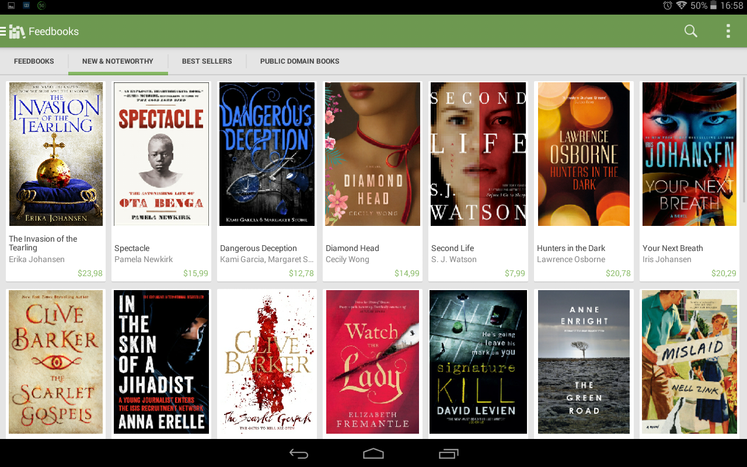Tap the battery status icon
The width and height of the screenshot is (747, 467).
(x=713, y=6)
